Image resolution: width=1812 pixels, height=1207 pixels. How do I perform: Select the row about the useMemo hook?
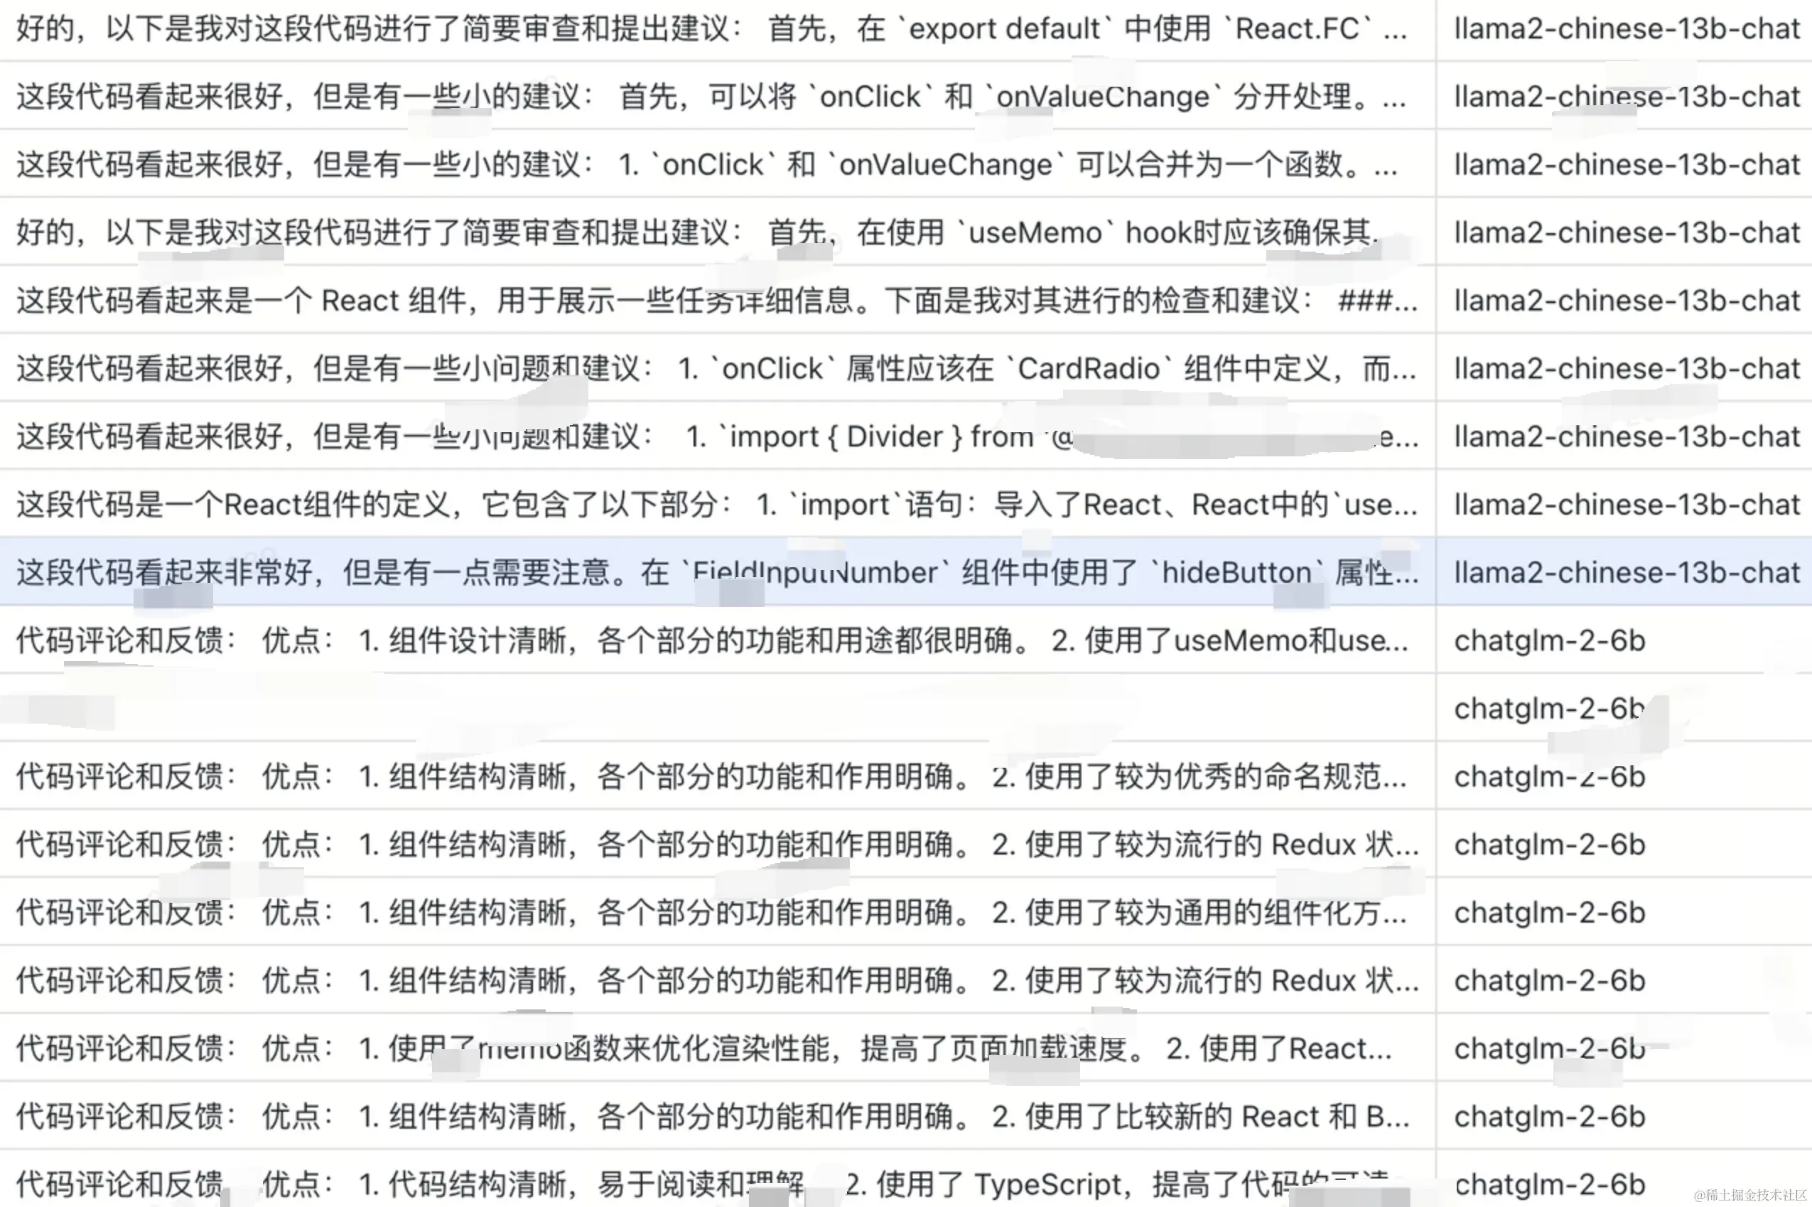click(712, 232)
